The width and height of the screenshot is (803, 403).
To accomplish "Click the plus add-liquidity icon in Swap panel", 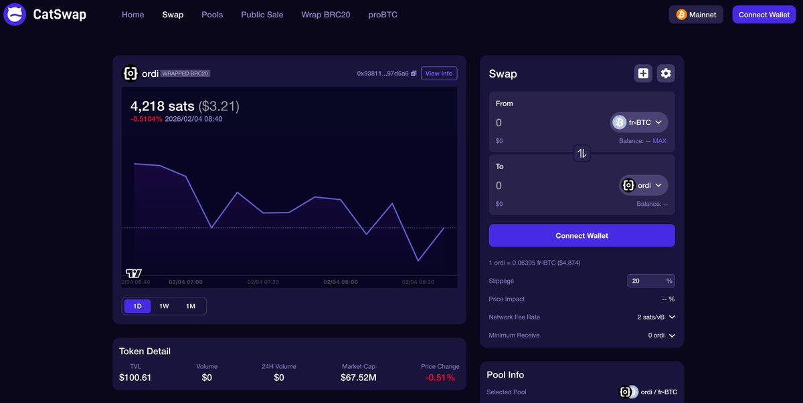I will point(643,74).
